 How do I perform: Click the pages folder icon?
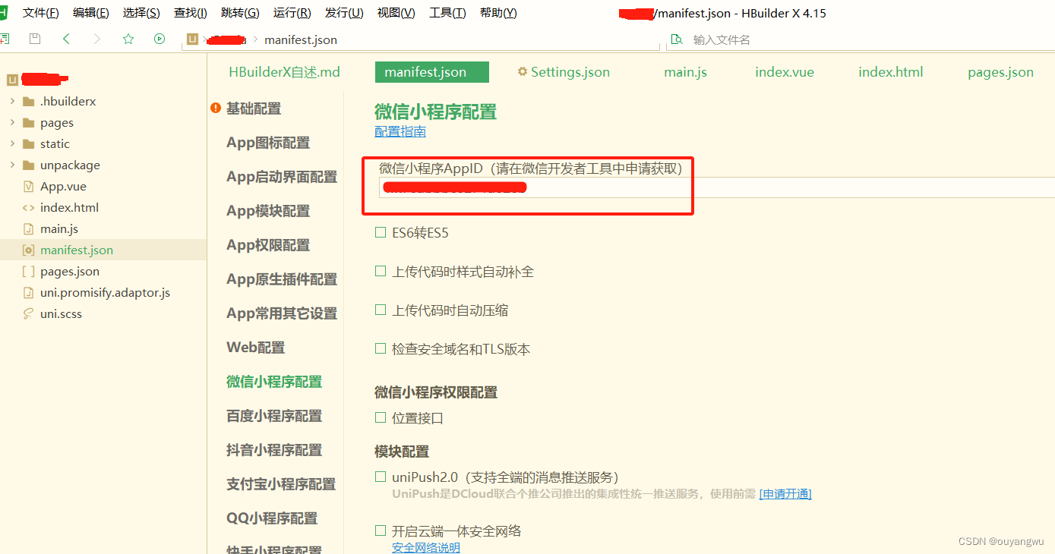pos(29,123)
